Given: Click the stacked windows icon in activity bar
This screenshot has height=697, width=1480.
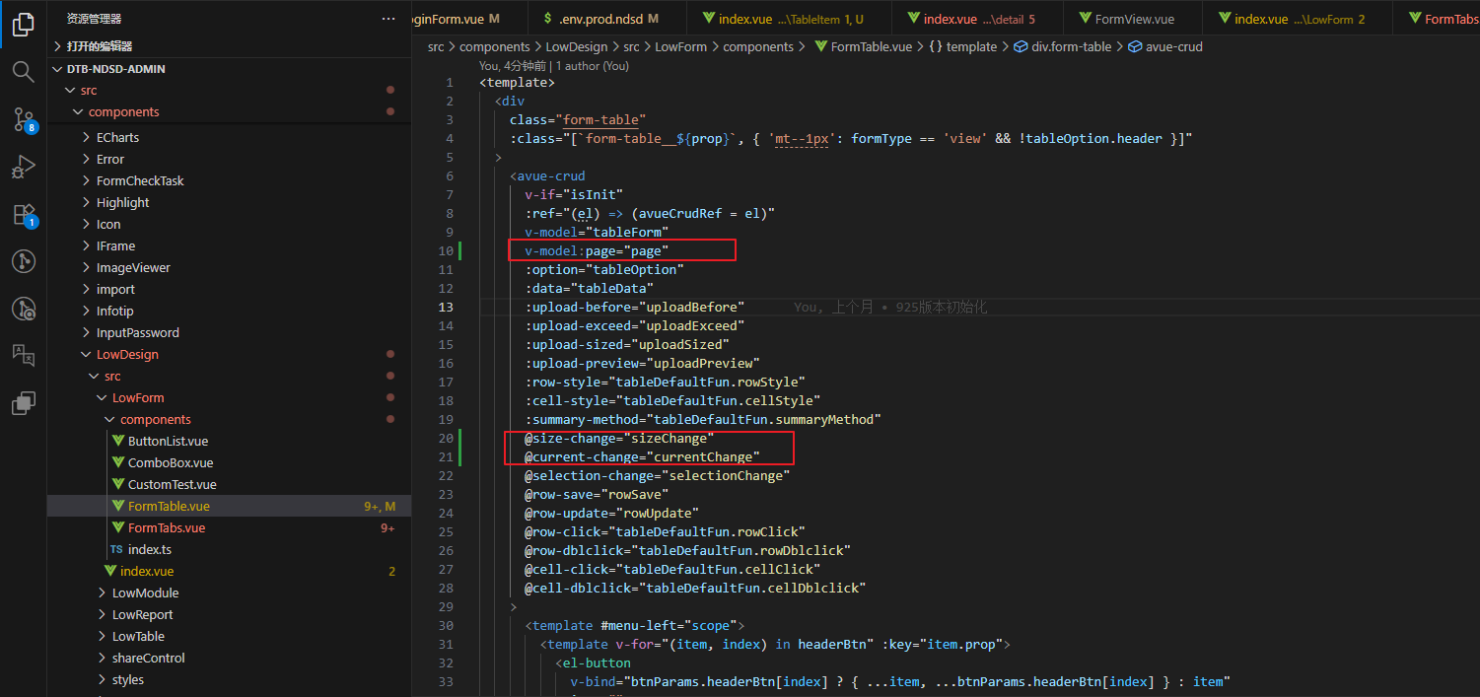Looking at the screenshot, I should pos(23,402).
